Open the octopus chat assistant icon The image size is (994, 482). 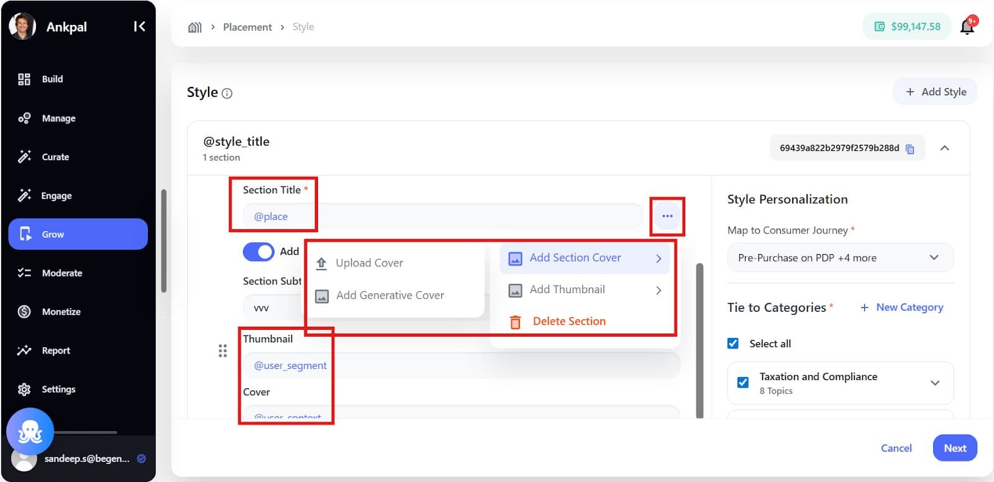pyautogui.click(x=30, y=431)
